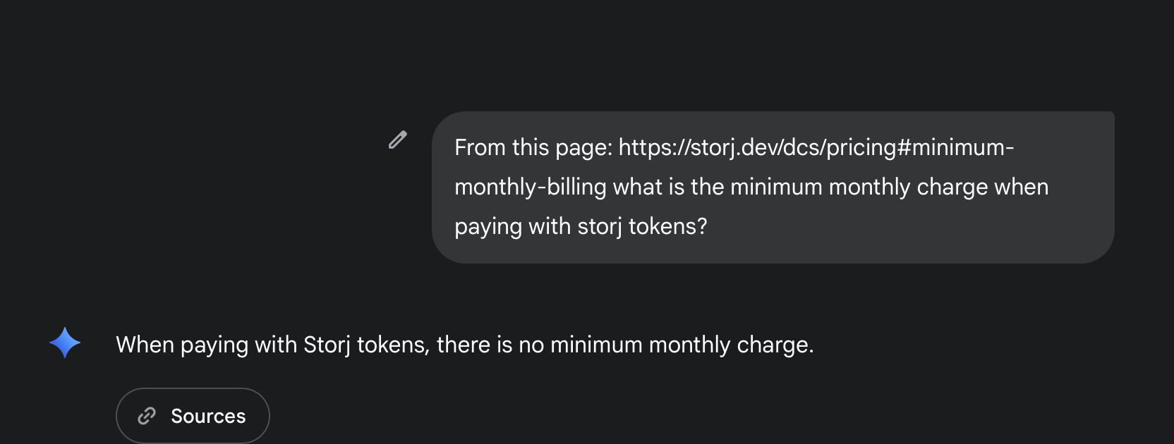Click the chain link icon in Sources
Viewport: 1174px width, 444px height.
tap(147, 416)
